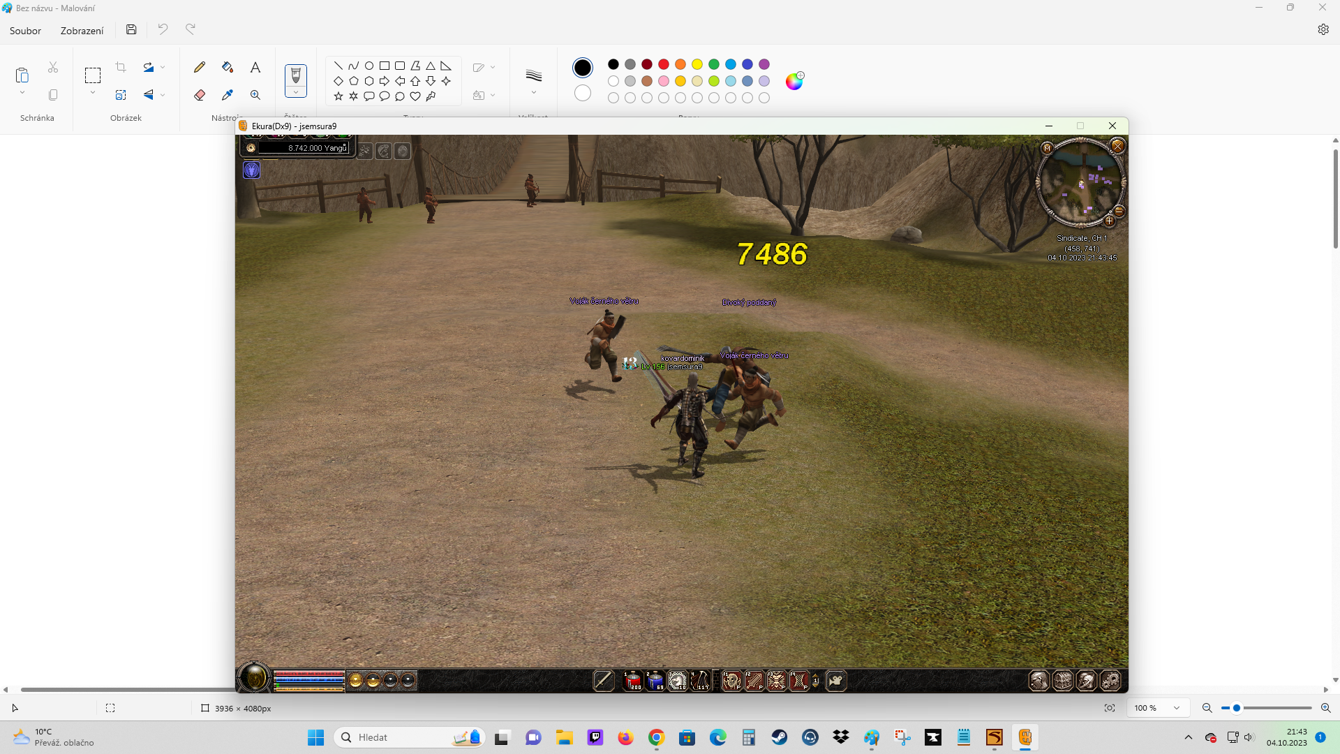1340x754 pixels.
Task: Select the Pencil tool
Action: 200,67
